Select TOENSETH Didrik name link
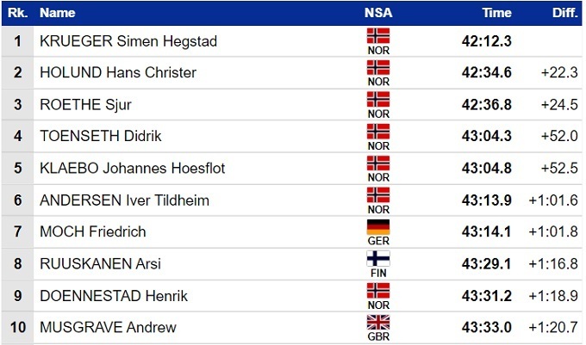586x345 pixels. point(101,137)
